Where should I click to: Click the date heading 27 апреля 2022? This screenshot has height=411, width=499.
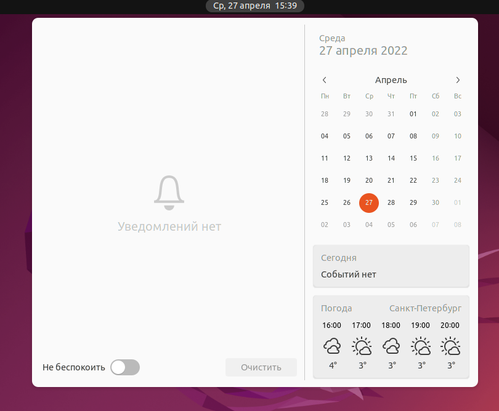[x=363, y=51]
